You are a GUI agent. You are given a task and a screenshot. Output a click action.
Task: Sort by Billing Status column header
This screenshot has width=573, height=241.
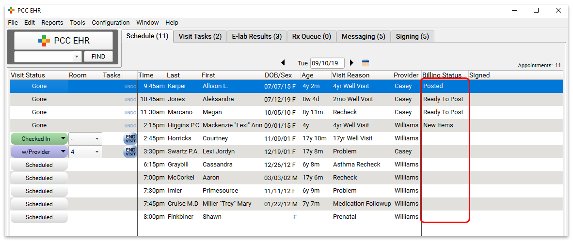(x=445, y=75)
